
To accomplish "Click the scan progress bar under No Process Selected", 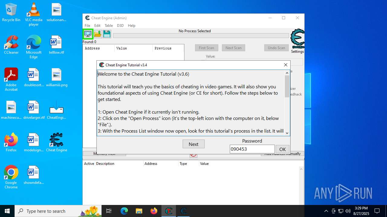I will pos(201,36).
